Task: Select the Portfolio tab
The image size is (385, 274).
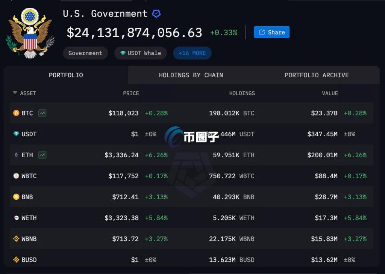Action: (66, 75)
